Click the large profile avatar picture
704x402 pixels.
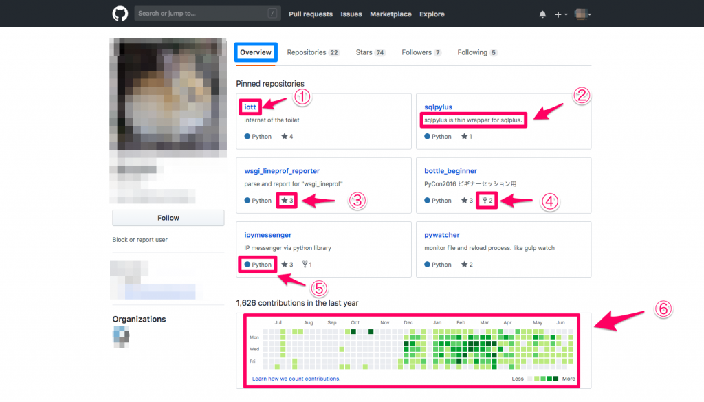(168, 96)
